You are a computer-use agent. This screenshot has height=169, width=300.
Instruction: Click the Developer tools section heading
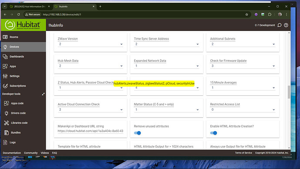coord(11,94)
